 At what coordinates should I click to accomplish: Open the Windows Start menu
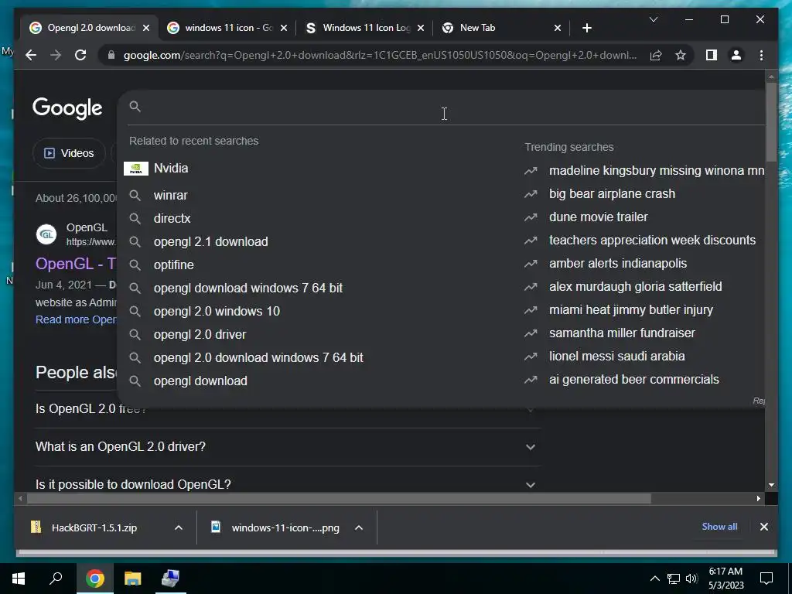(19, 579)
